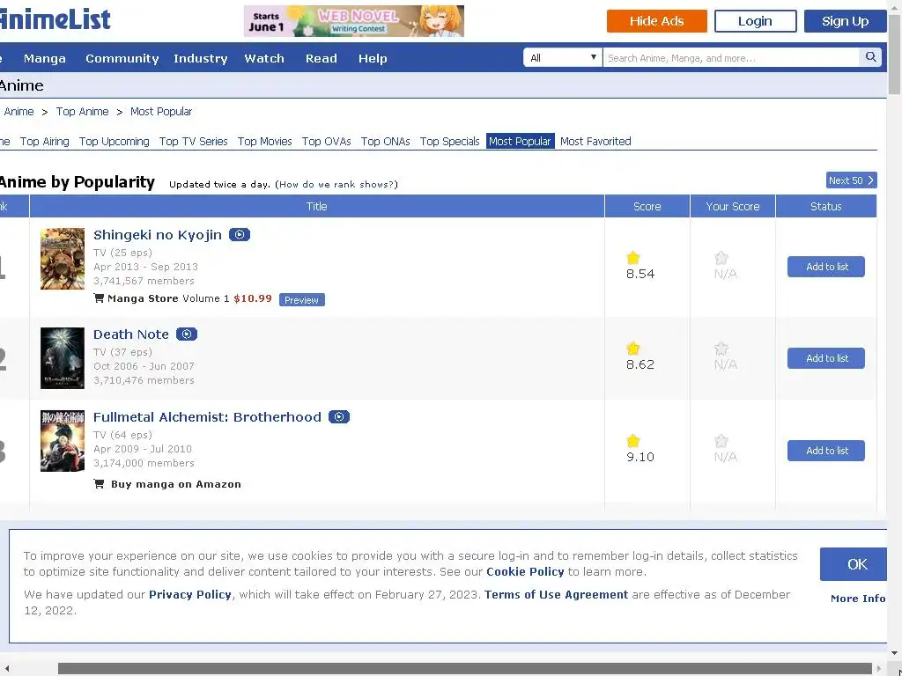
Task: Open Terms of Use Agreement link
Action: click(557, 595)
